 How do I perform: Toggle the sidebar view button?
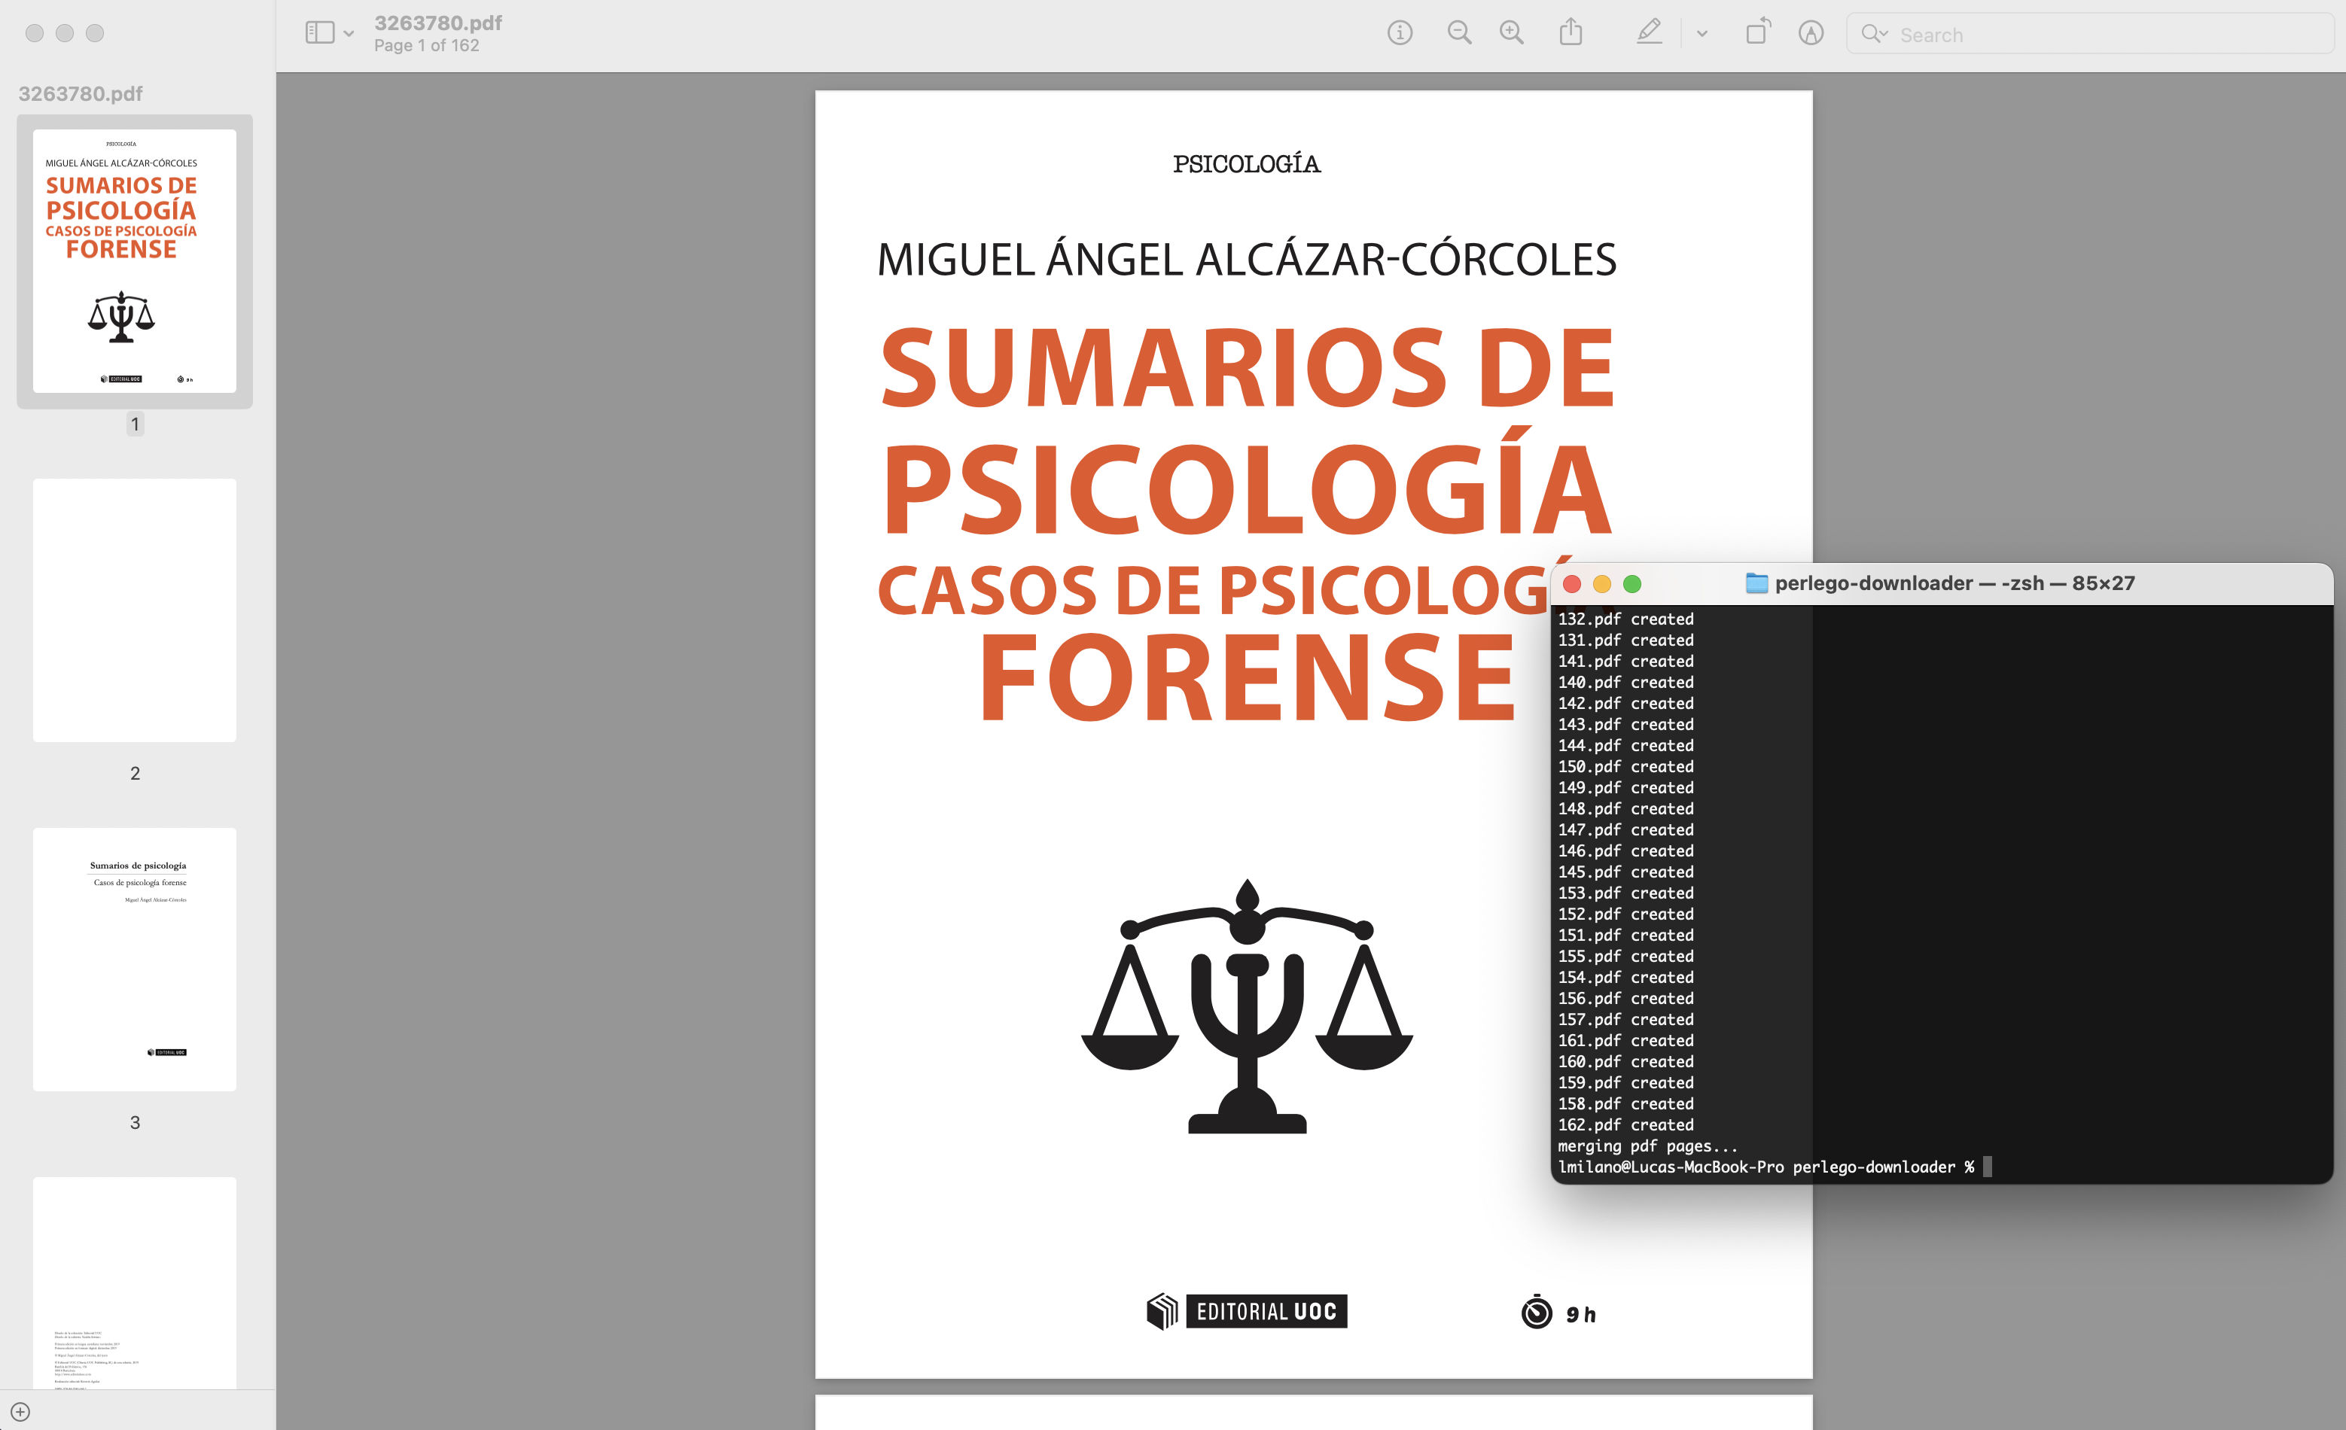[320, 33]
